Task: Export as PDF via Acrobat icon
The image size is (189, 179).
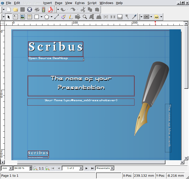Action: [50, 10]
